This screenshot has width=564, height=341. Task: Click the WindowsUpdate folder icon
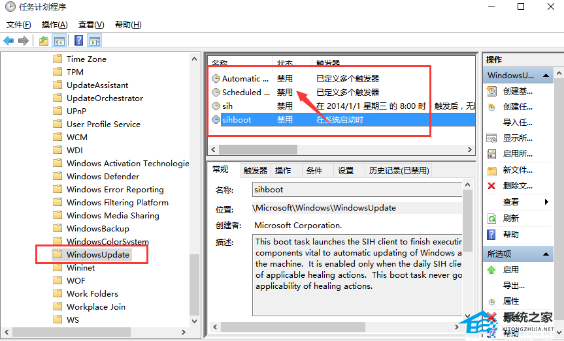58,254
